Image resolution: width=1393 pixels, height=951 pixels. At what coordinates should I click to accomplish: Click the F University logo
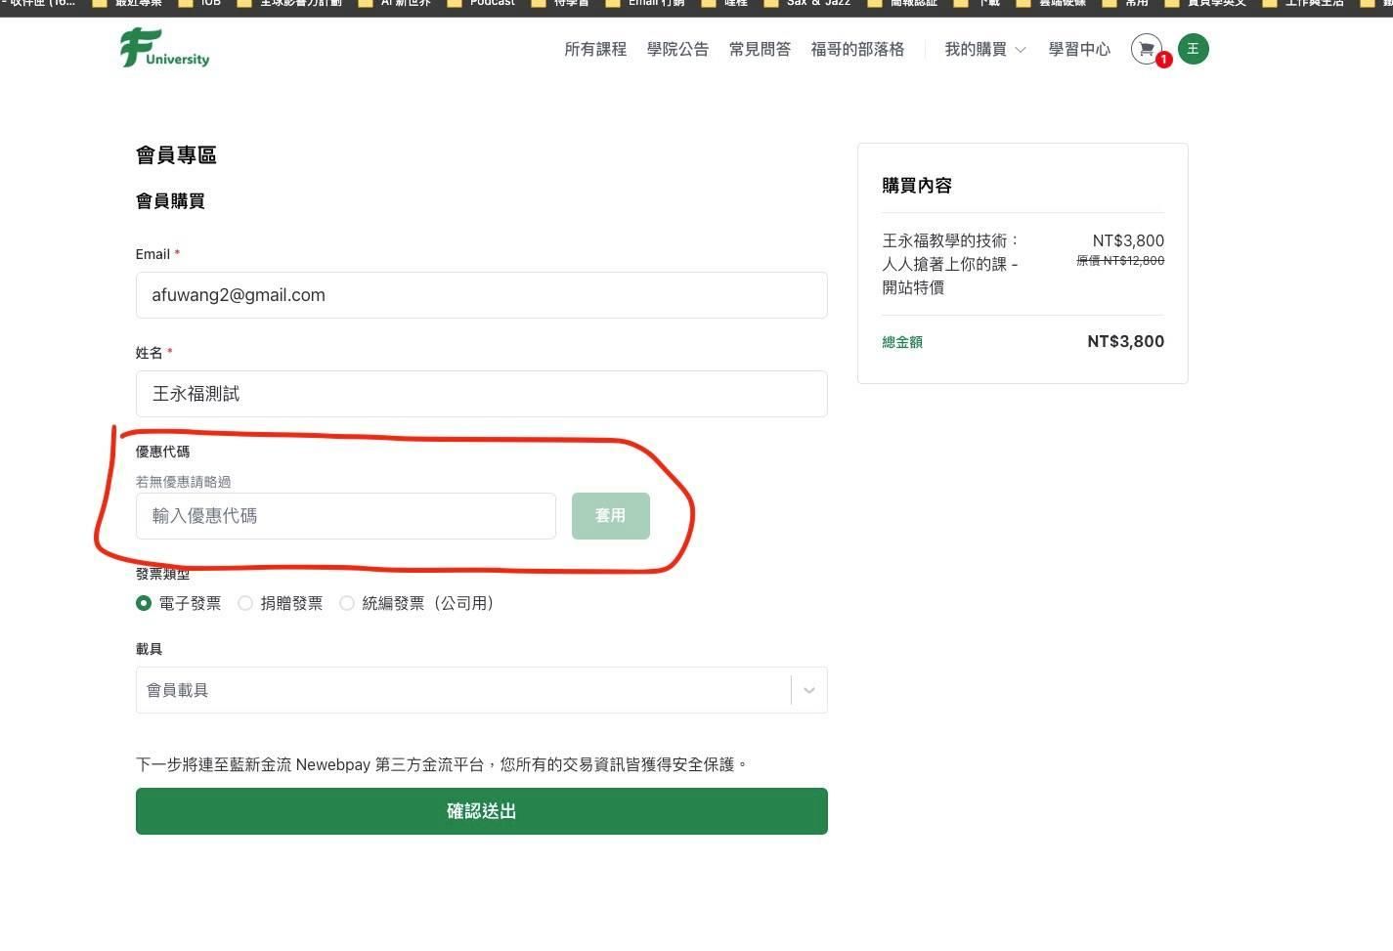(164, 49)
